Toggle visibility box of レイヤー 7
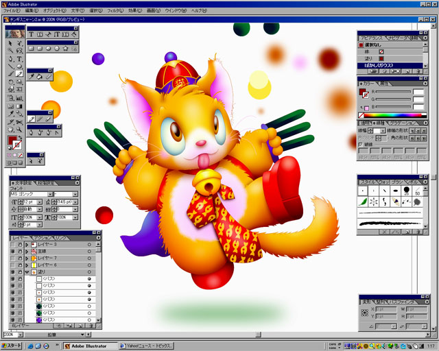 coord(12,258)
